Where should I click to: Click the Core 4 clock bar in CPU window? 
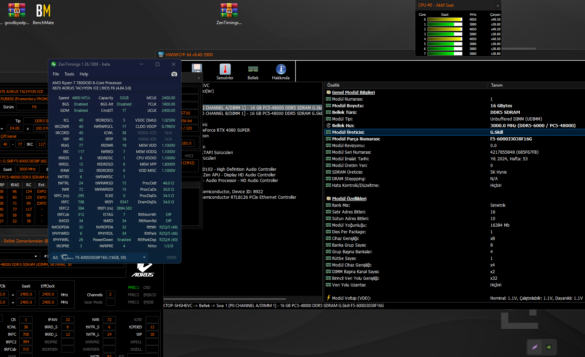[445, 39]
